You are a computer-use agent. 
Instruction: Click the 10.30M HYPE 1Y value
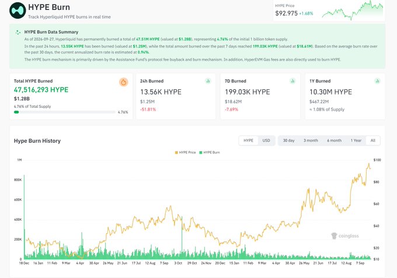point(330,92)
